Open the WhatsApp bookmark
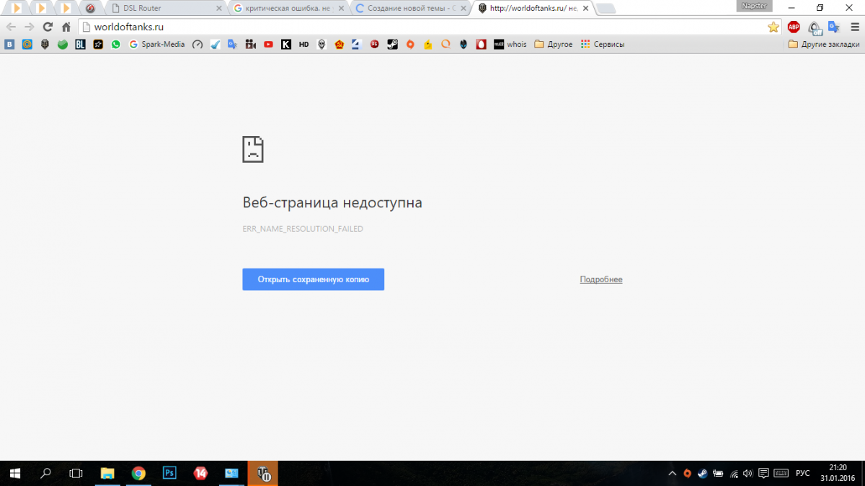 116,44
